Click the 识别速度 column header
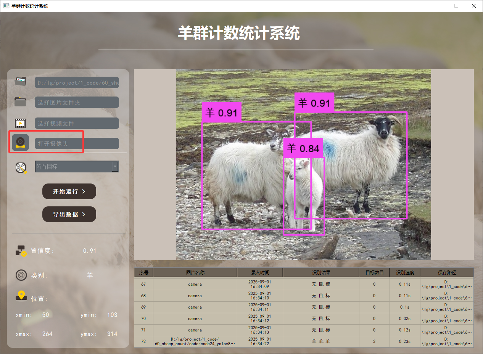 pyautogui.click(x=405, y=272)
